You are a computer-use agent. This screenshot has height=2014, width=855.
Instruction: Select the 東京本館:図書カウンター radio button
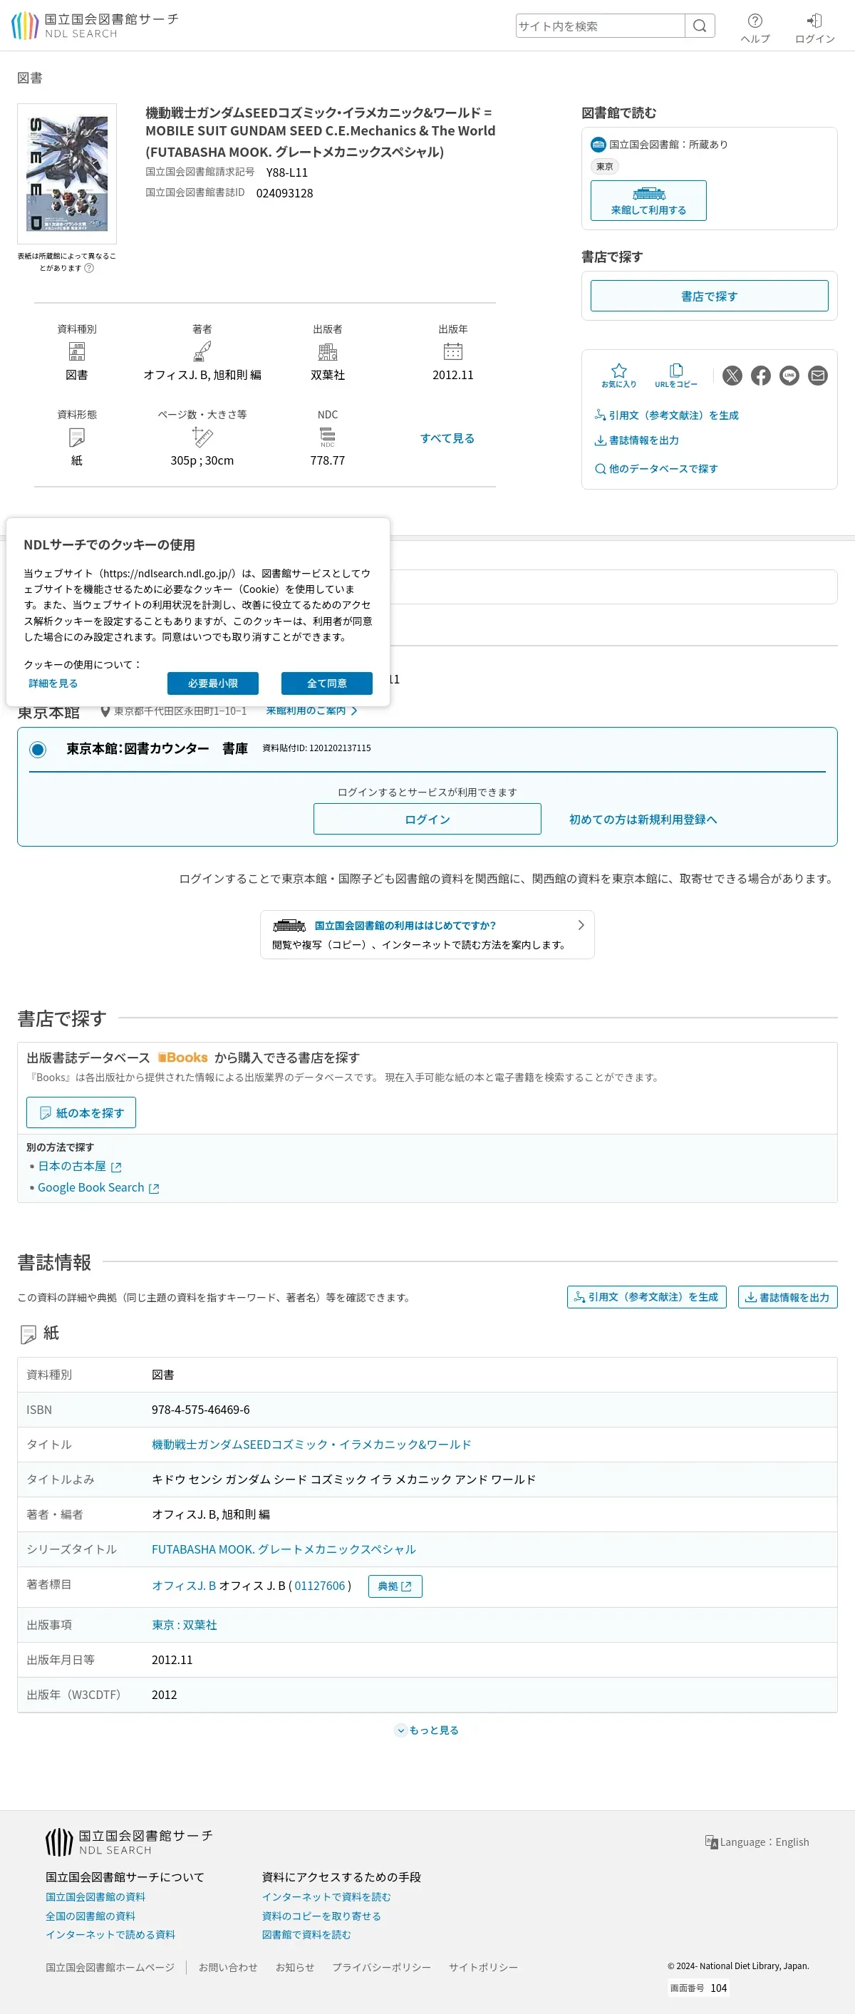click(38, 750)
